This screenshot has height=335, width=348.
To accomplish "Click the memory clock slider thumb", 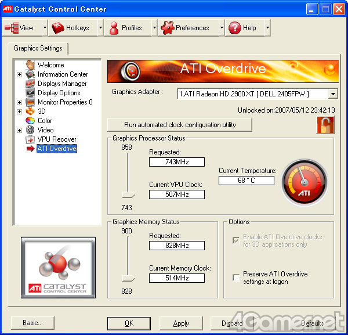I will (128, 278).
